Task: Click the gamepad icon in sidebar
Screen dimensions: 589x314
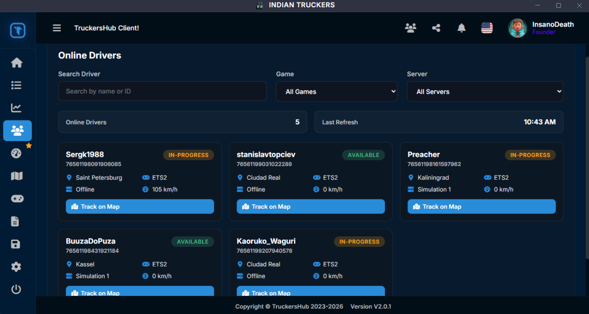Action: click(17, 199)
